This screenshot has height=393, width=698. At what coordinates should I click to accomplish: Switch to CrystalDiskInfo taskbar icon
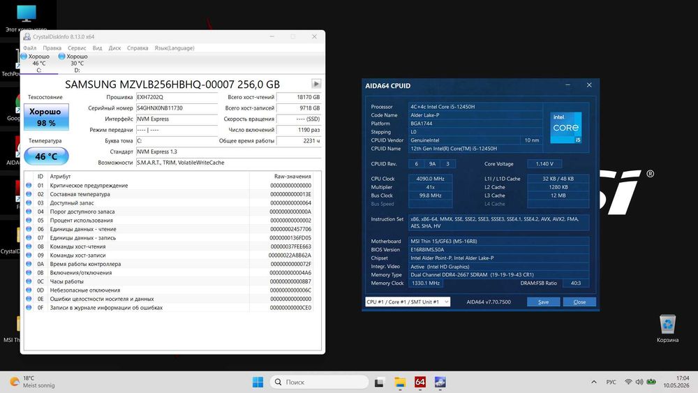(x=440, y=382)
